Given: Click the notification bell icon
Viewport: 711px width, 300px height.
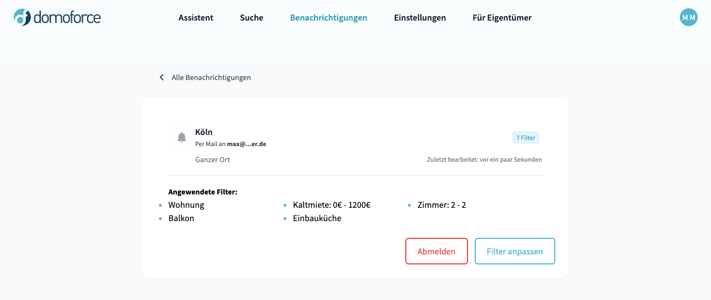Looking at the screenshot, I should (182, 137).
